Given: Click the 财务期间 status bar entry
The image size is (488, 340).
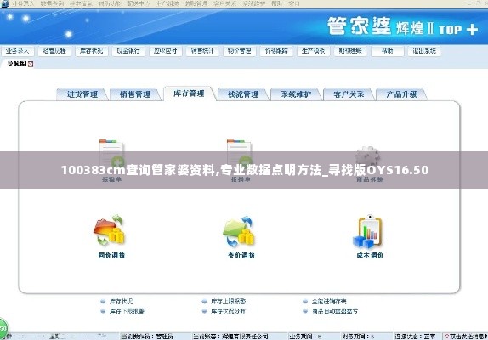Looking at the screenshot, I should (358, 337).
